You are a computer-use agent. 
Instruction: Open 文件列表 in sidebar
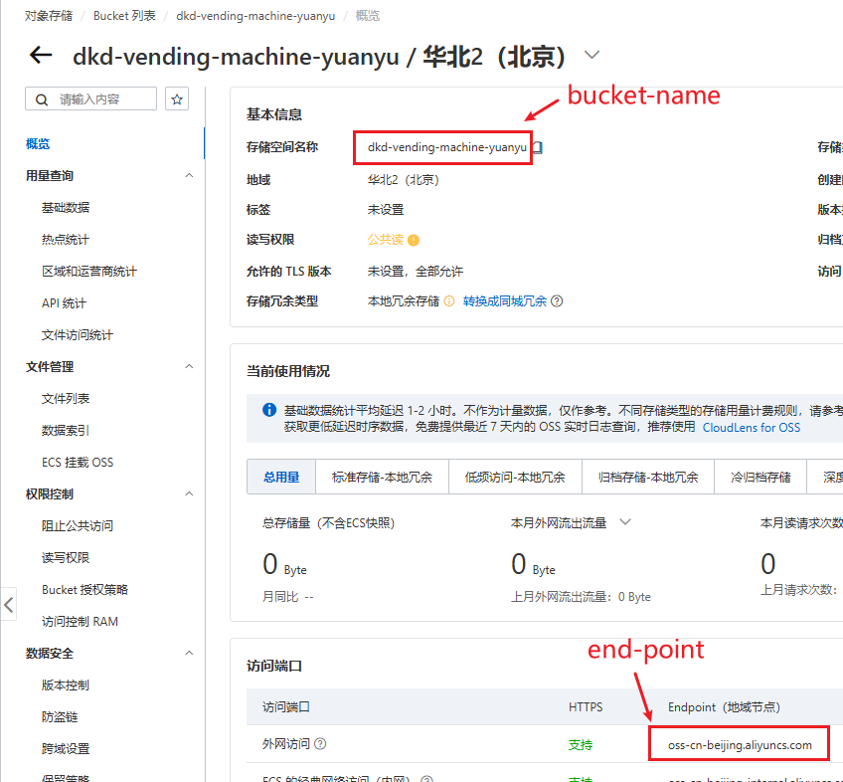[x=66, y=399]
